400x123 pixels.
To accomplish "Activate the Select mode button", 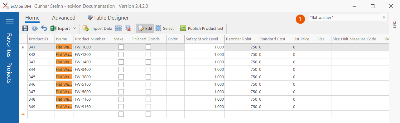I will (x=165, y=28).
